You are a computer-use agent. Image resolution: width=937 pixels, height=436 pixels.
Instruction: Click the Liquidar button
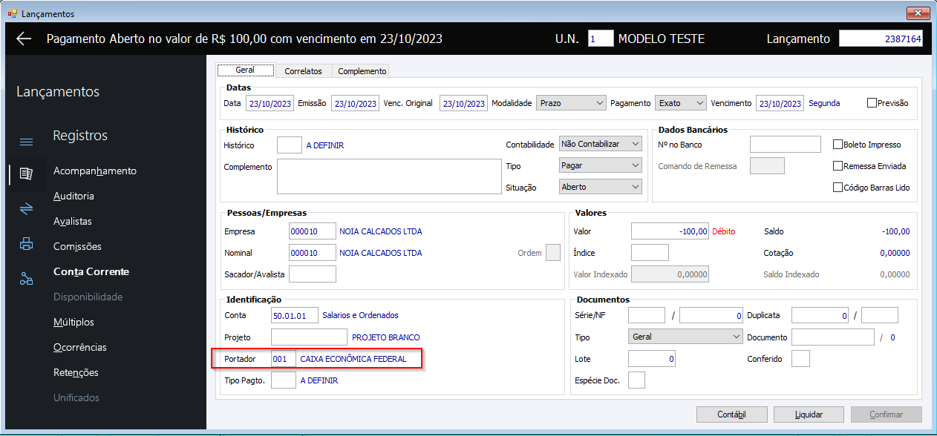[809, 414]
